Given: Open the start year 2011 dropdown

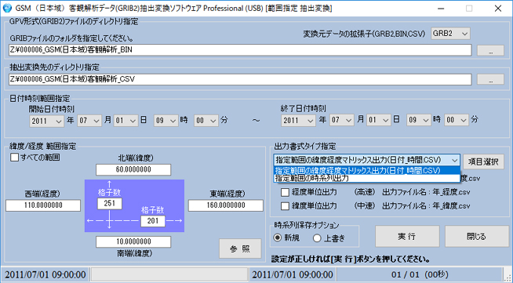Looking at the screenshot, I should (46, 121).
